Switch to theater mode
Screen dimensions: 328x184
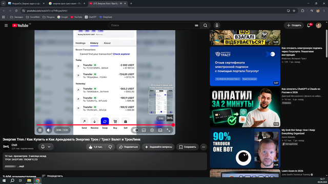click(160, 130)
